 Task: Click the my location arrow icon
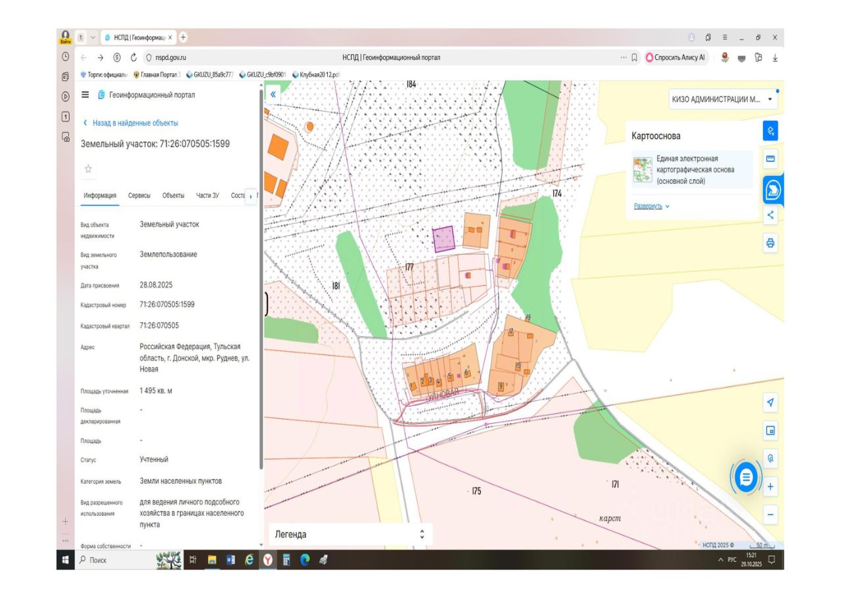771,402
